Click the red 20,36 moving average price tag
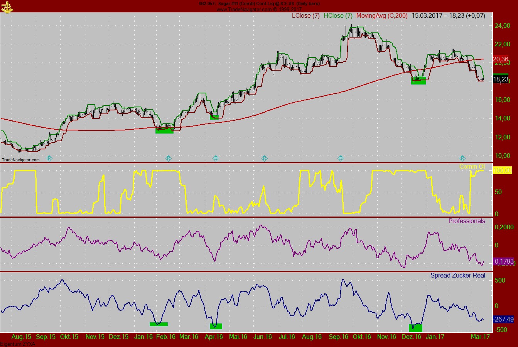Image resolution: width=518 pixels, height=347 pixels. 501,59
